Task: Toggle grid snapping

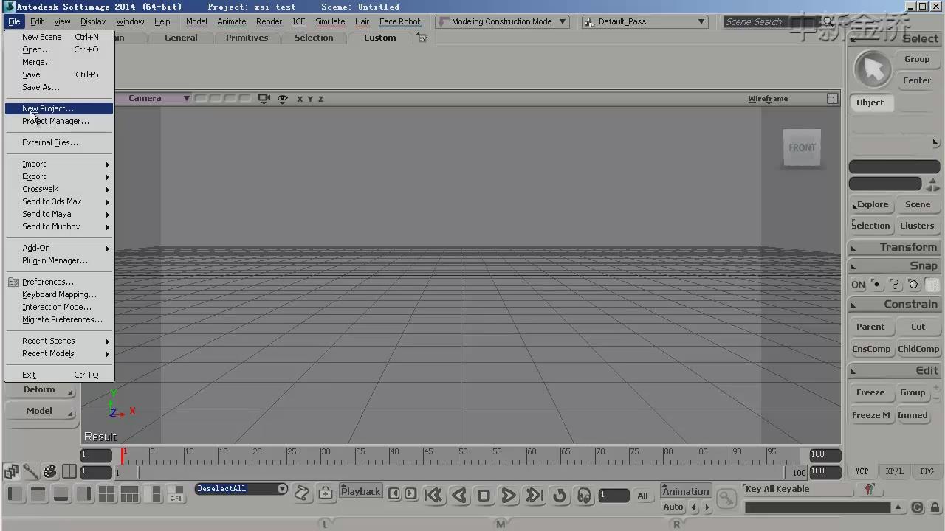Action: 932,285
